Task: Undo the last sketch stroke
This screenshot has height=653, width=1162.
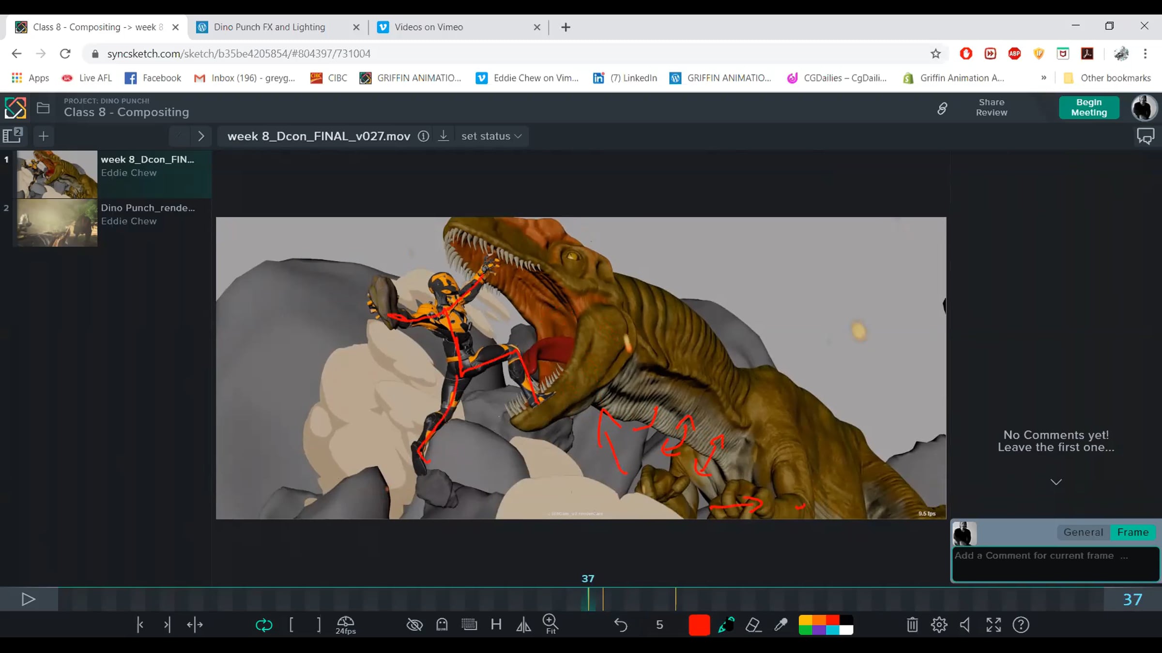Action: pos(621,625)
